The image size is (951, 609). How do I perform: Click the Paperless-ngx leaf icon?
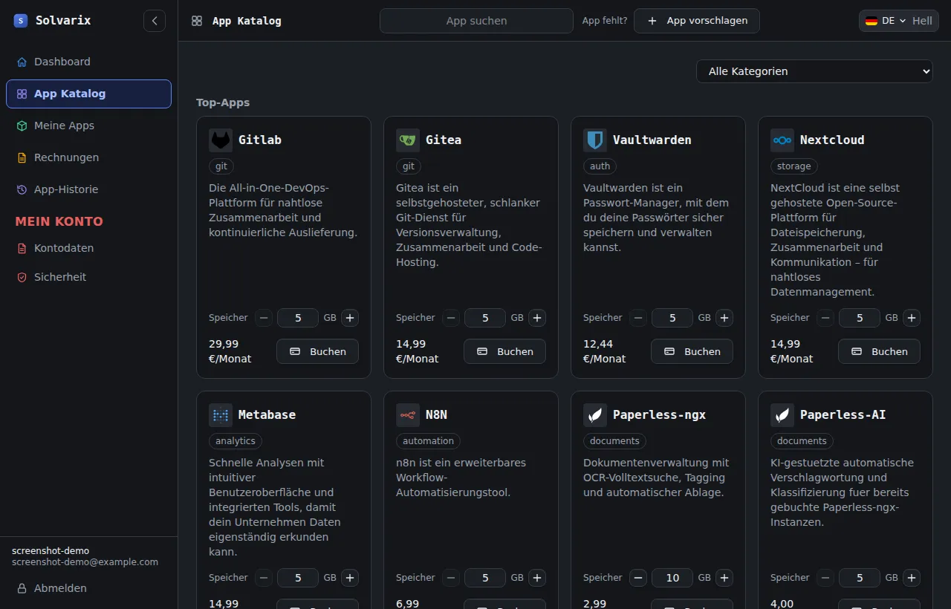click(595, 415)
